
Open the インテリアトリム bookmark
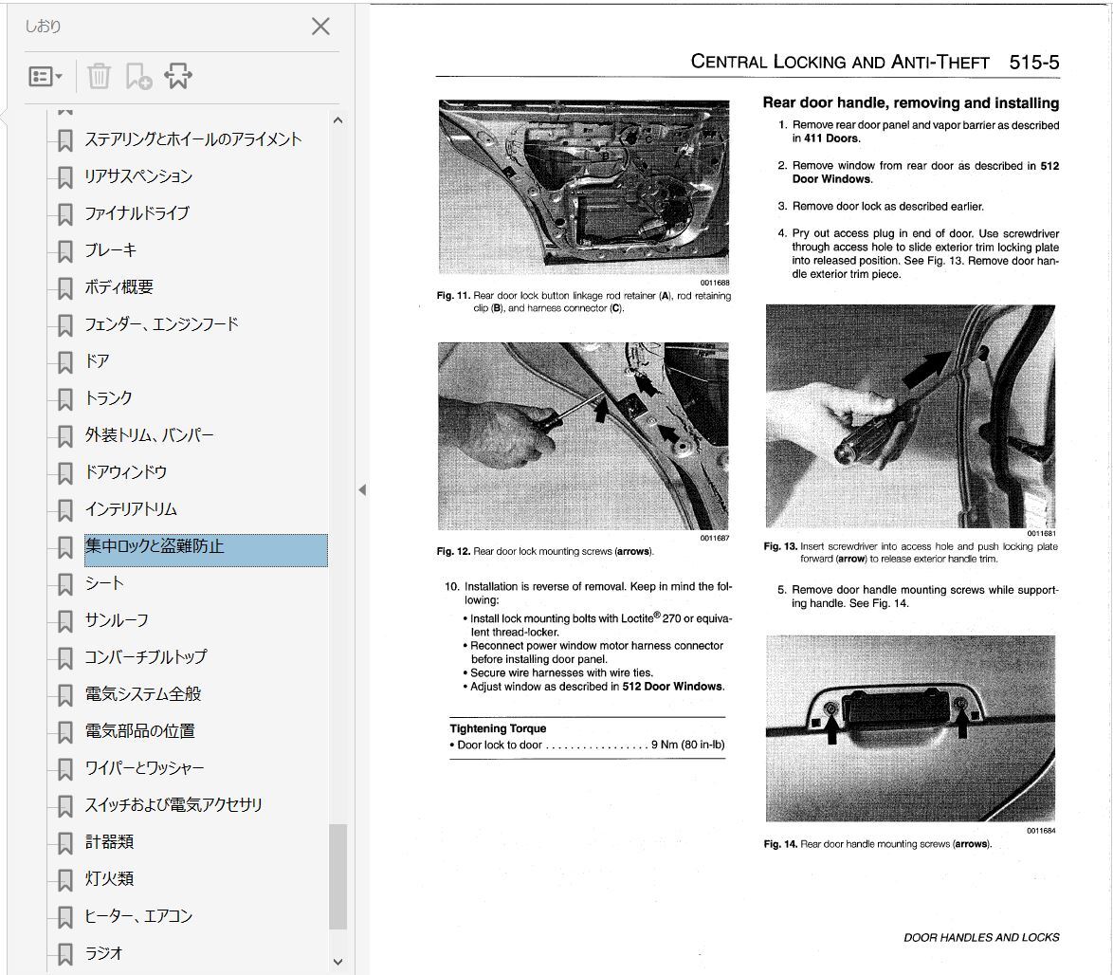[131, 509]
